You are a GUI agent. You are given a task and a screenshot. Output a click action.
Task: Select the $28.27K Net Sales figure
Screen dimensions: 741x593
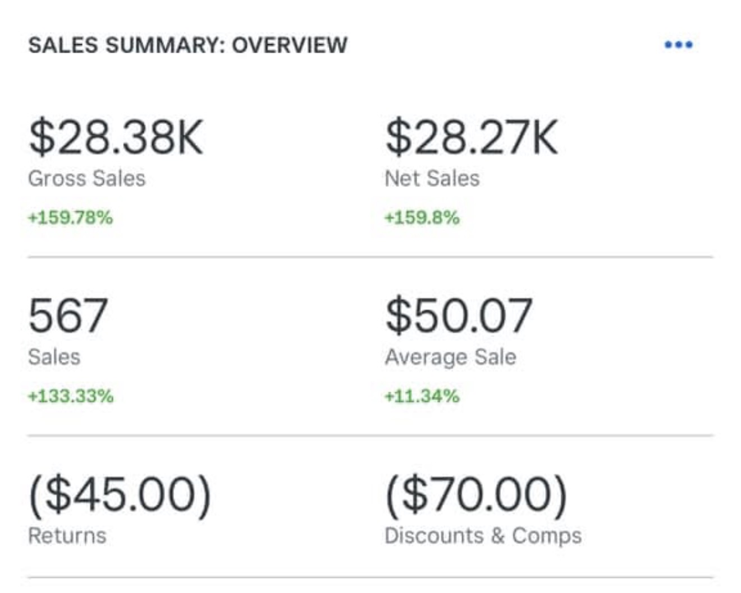[472, 137]
